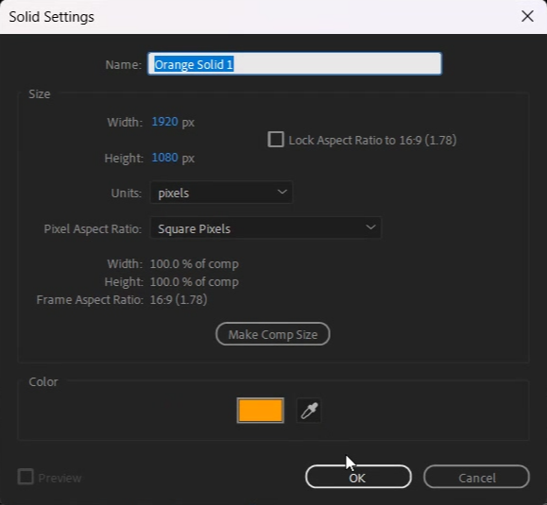Click the Solid Settings title text

(51, 17)
